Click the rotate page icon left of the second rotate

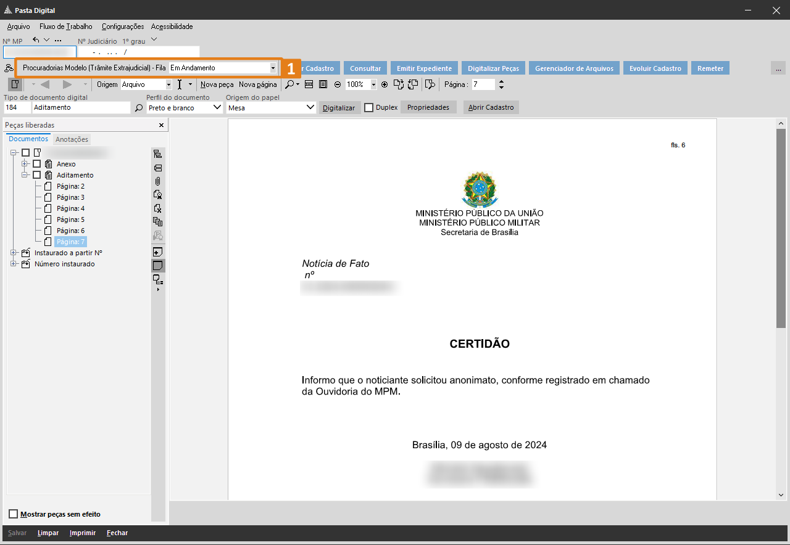[399, 84]
